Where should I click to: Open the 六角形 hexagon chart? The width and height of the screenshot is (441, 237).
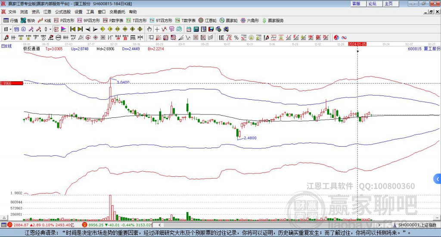pos(250,21)
